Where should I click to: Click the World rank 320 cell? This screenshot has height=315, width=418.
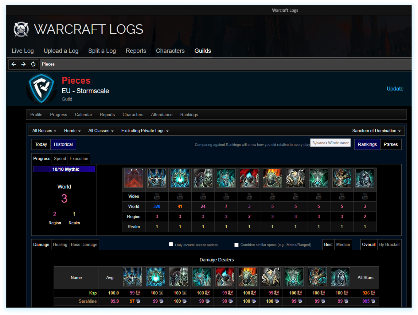157,207
